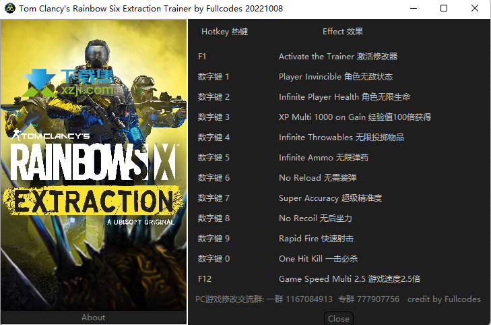Select Infinite Ammo effect row
Image resolution: width=491 pixels, height=325 pixels.
click(x=323, y=158)
